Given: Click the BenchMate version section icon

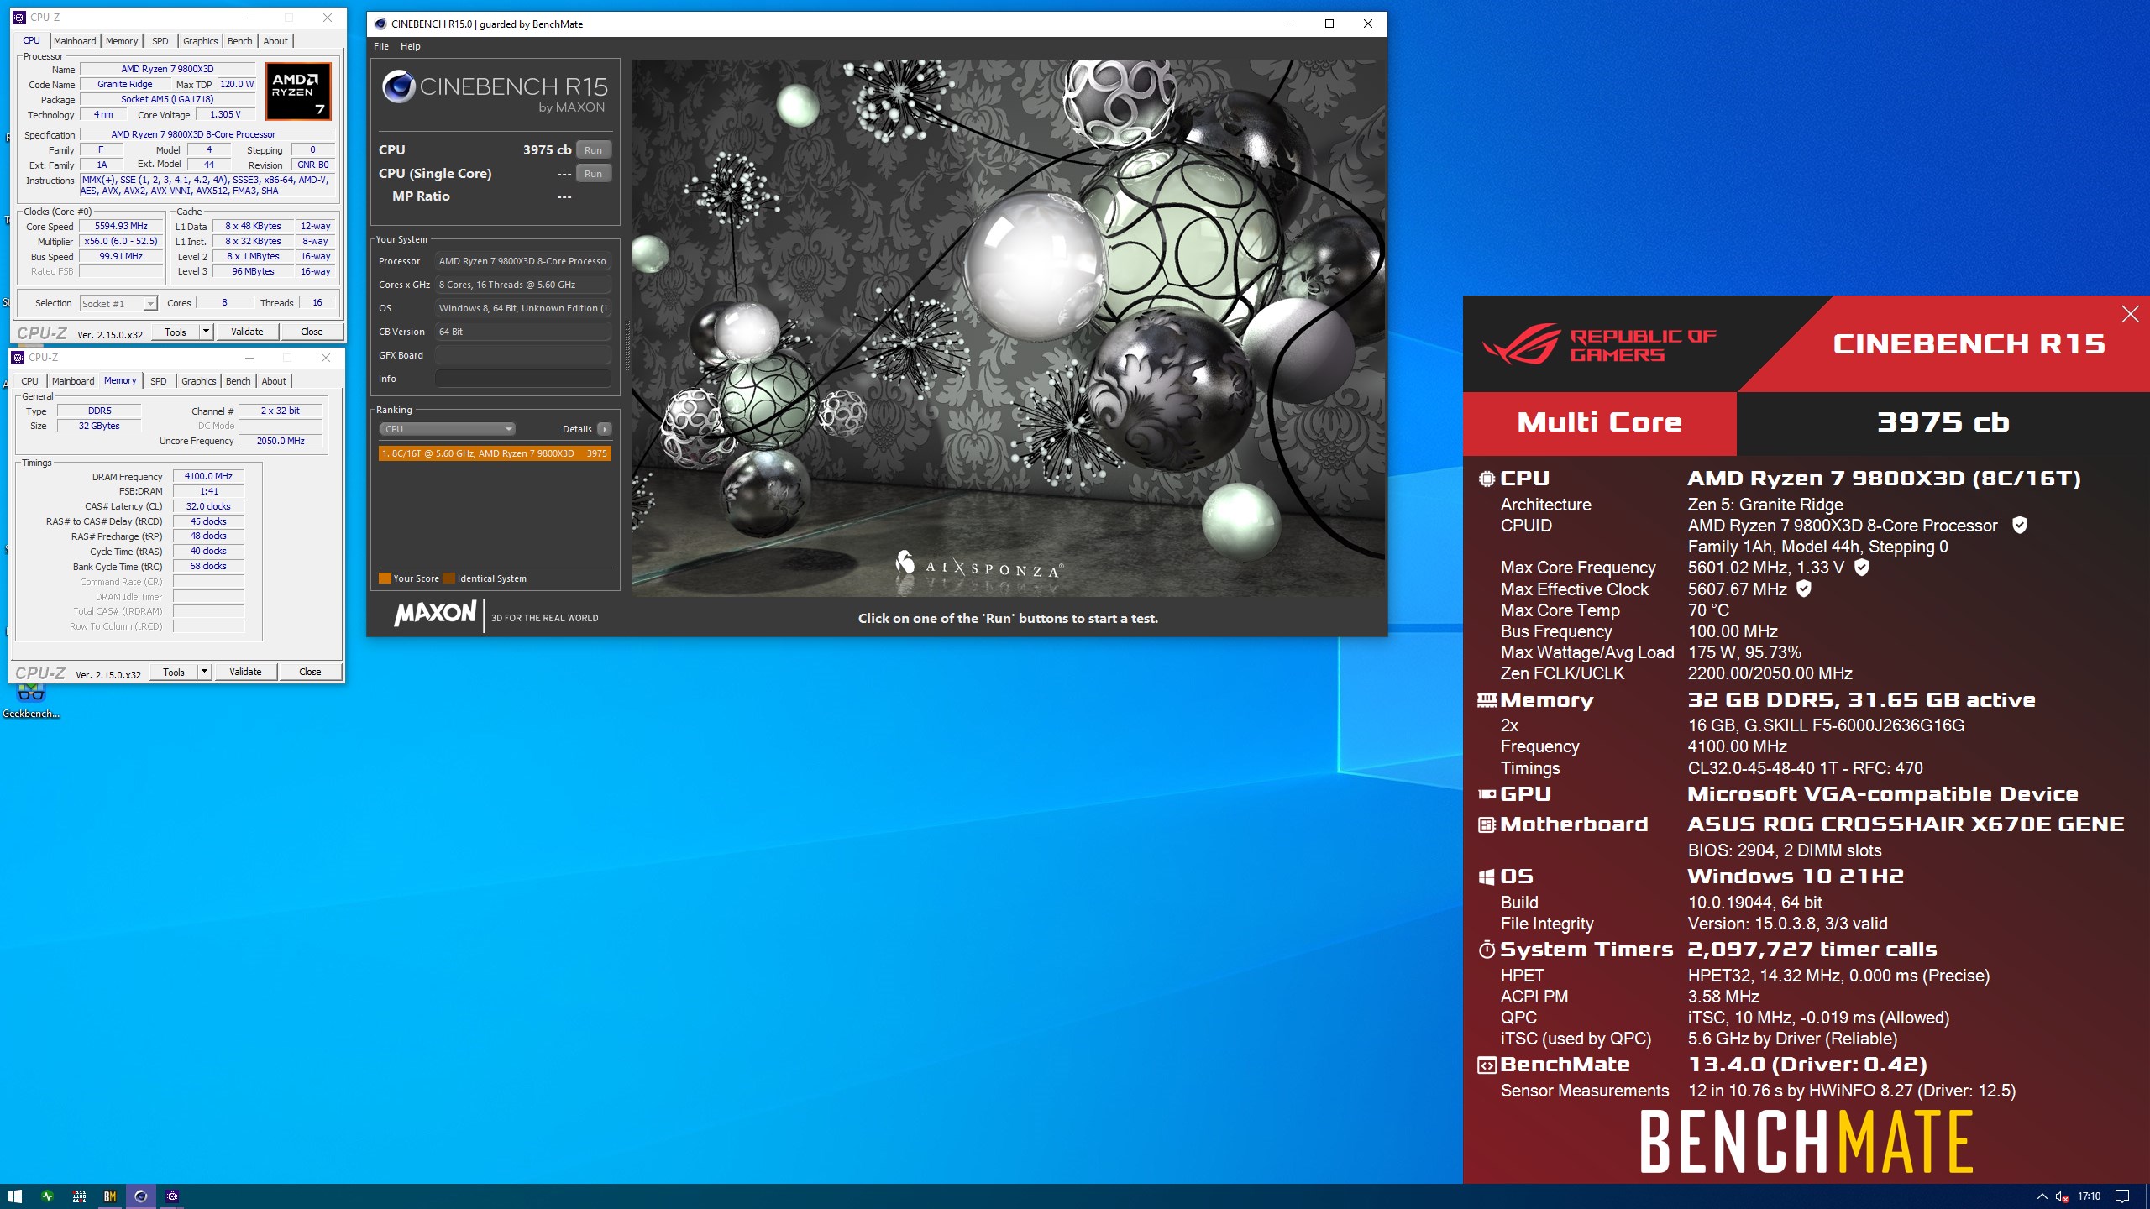Looking at the screenshot, I should point(1487,1065).
